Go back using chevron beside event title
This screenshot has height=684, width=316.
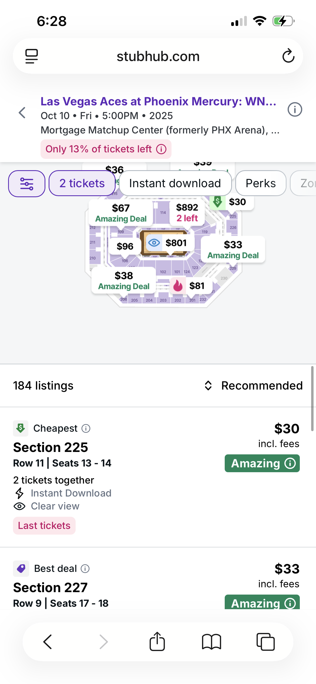22,113
